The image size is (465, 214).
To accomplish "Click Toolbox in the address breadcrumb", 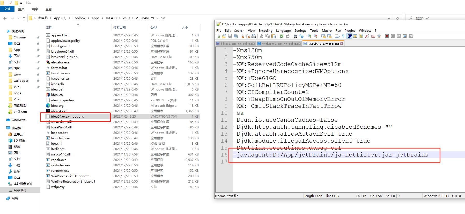I will [x=79, y=18].
